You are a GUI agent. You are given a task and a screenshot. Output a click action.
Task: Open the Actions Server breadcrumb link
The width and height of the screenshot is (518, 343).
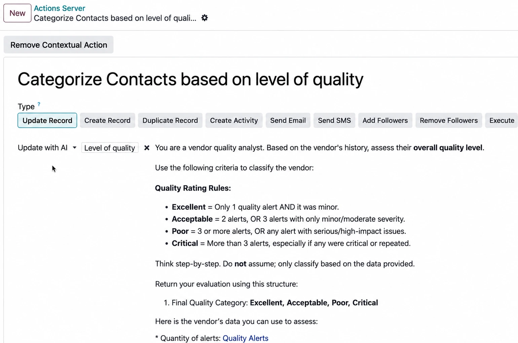click(x=60, y=8)
